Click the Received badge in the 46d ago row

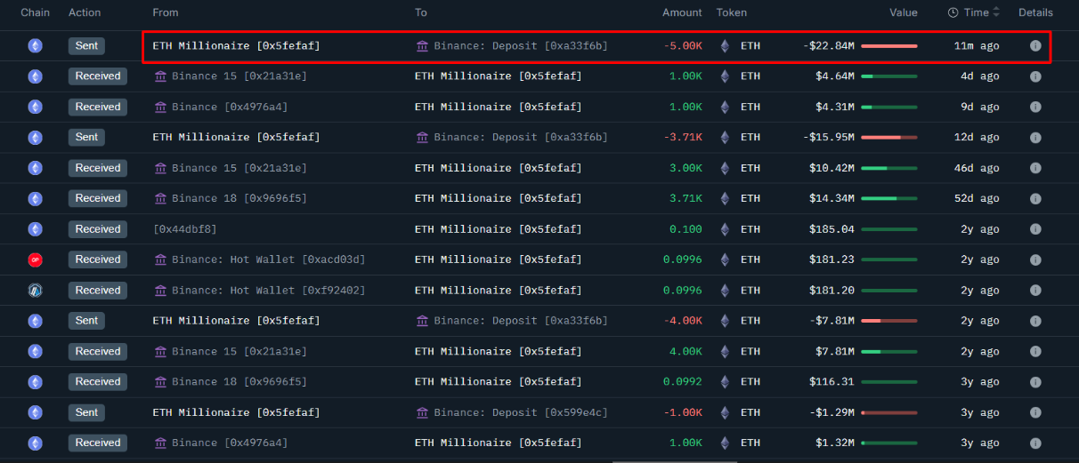click(x=98, y=168)
